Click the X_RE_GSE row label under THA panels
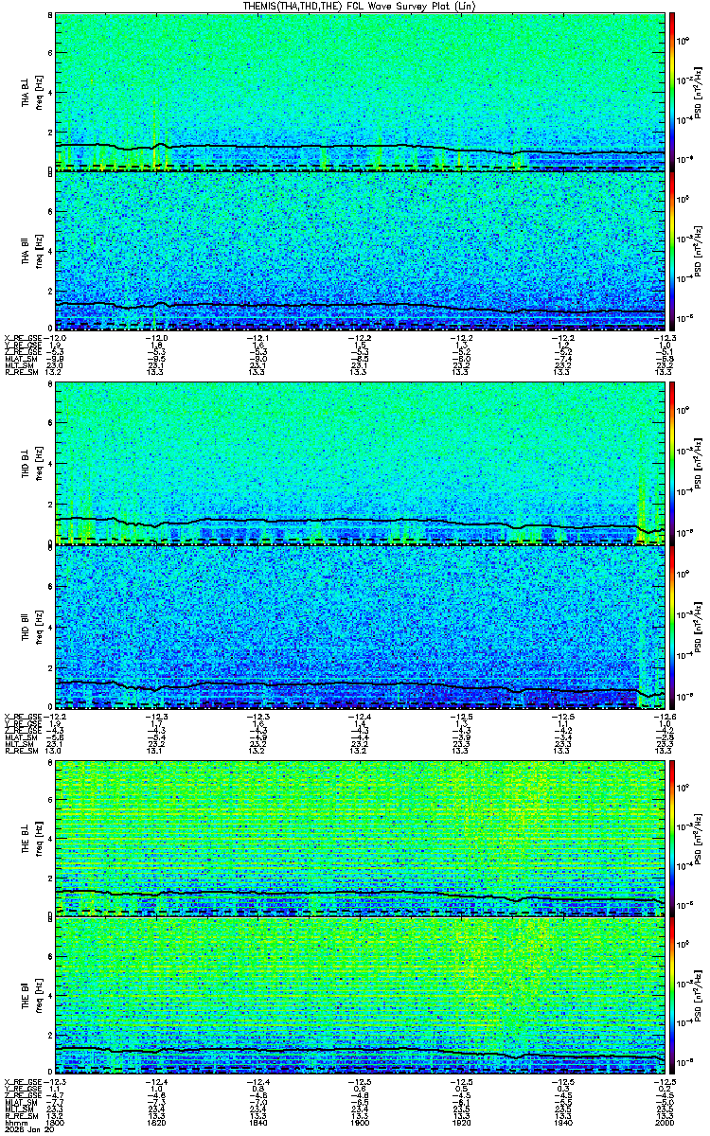Screen dimensions: 710x1136 (x=22, y=337)
